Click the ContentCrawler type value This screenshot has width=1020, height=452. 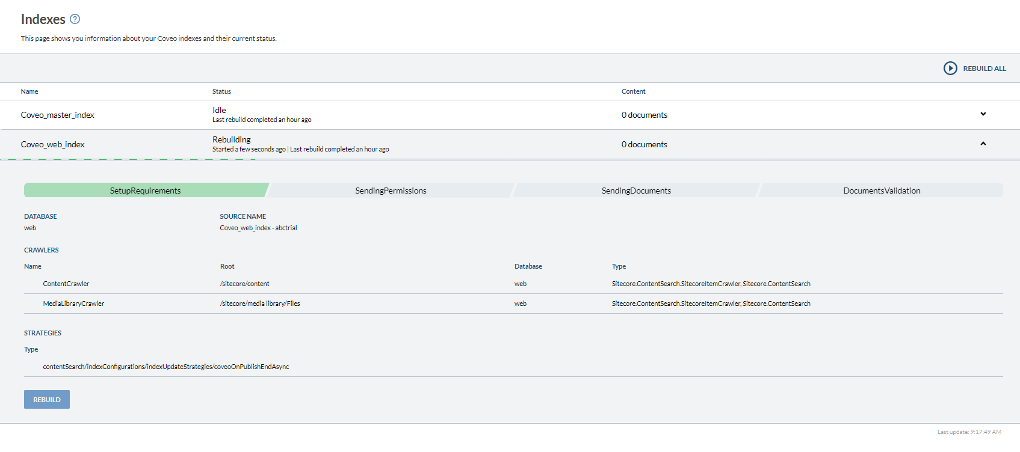(x=711, y=284)
